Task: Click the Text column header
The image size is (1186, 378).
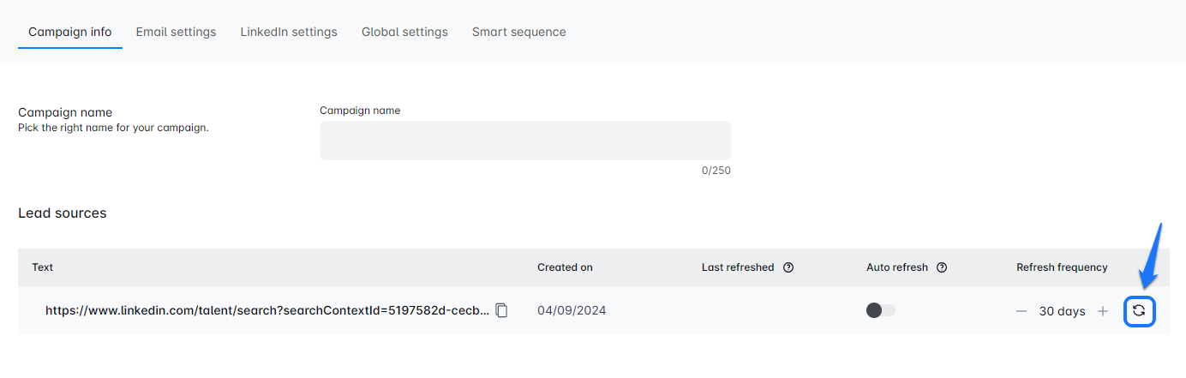Action: (43, 267)
